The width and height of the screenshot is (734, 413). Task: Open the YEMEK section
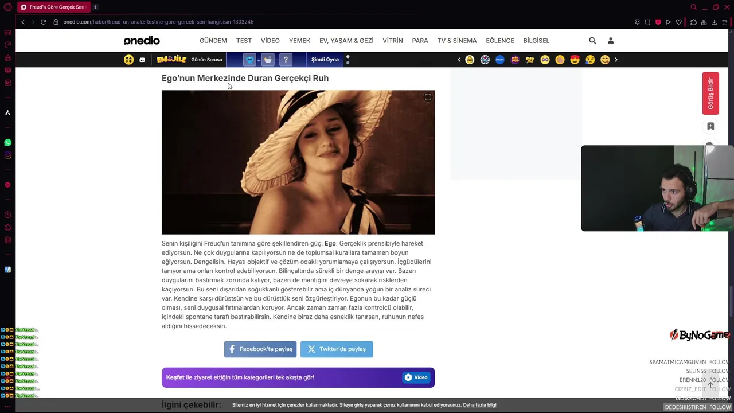pyautogui.click(x=299, y=41)
